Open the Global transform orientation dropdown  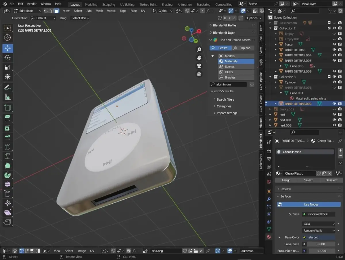point(162,11)
